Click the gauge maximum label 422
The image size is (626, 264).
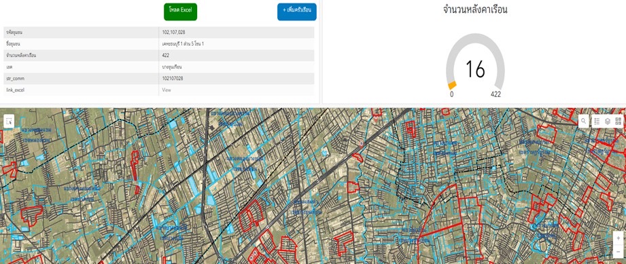point(496,94)
